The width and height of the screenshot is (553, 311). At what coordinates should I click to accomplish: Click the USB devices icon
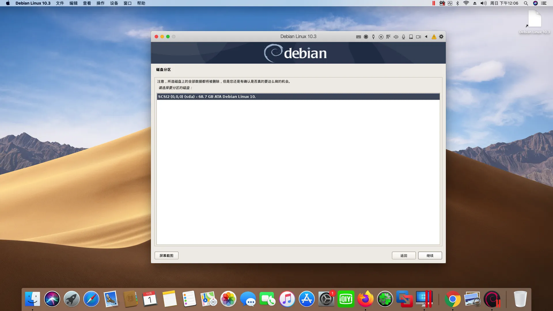coord(373,37)
